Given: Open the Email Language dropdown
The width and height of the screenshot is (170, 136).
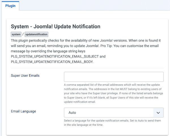Looking at the screenshot, I should coord(114,113).
